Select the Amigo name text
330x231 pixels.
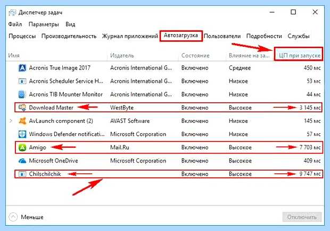(37, 148)
